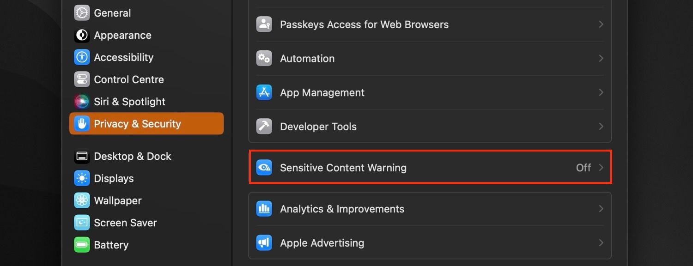Click the App Management store icon
This screenshot has width=693, height=266.
point(264,92)
